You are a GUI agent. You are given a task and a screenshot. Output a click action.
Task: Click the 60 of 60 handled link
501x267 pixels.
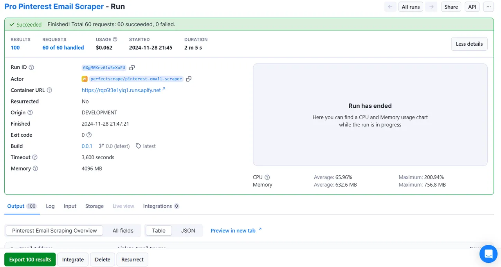63,48
